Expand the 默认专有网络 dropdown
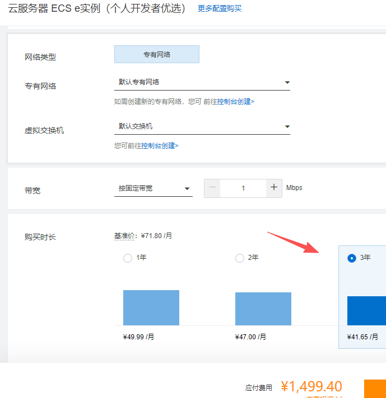The width and height of the screenshot is (386, 398). click(x=202, y=82)
